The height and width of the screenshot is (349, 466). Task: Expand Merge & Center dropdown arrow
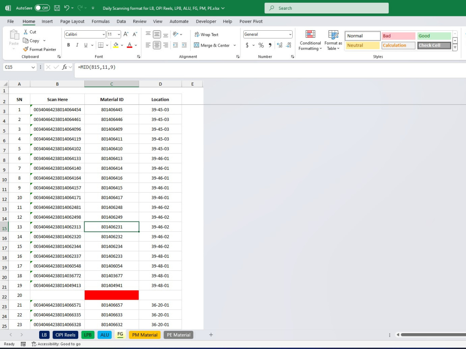235,46
